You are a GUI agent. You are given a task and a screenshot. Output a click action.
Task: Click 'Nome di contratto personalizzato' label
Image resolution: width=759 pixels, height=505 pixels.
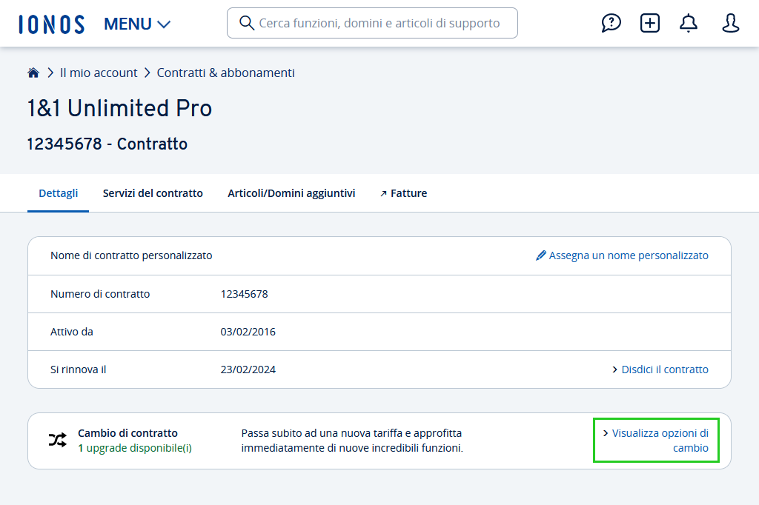[x=131, y=255]
